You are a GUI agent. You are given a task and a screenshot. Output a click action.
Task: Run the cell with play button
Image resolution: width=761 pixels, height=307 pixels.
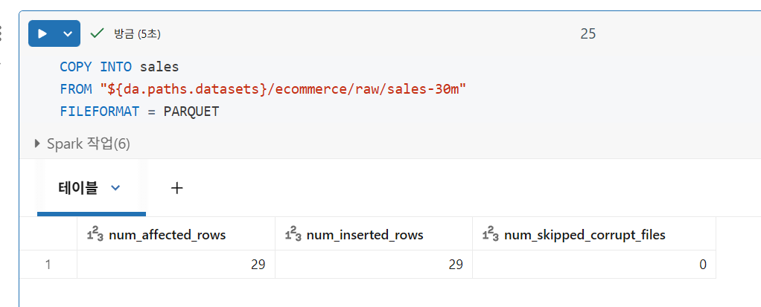coord(42,33)
